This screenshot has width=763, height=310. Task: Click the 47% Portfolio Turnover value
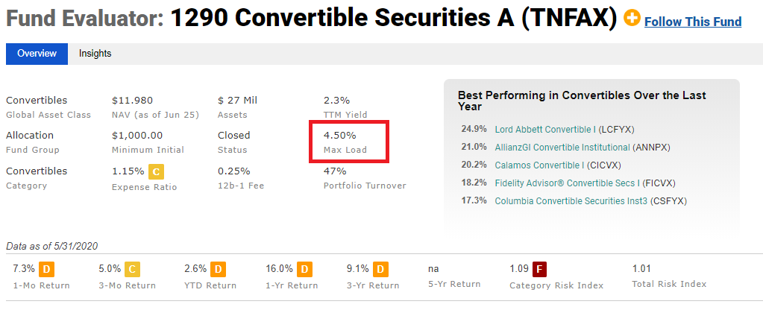pyautogui.click(x=335, y=171)
